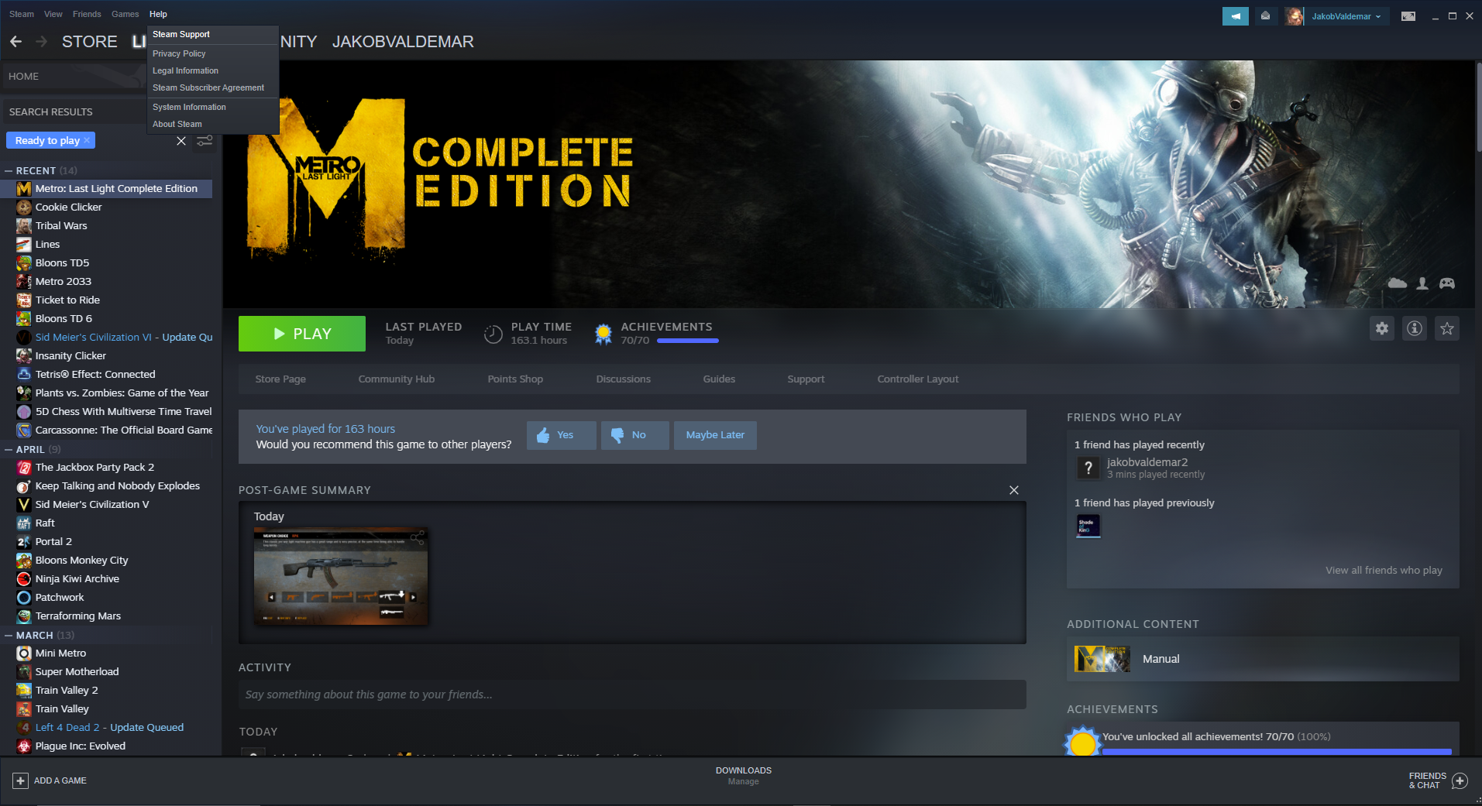
Task: Click the single-player icon on banner
Action: tap(1422, 283)
